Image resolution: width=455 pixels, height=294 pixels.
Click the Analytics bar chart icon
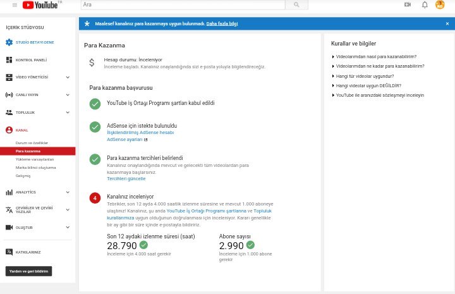point(9,192)
